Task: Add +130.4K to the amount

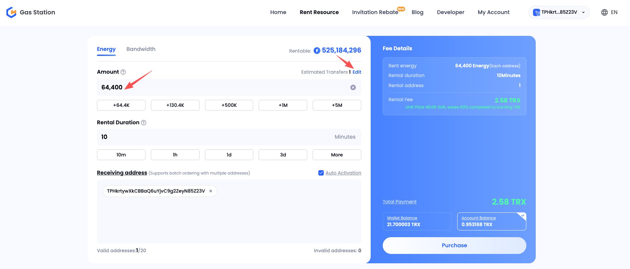Action: 175,105
